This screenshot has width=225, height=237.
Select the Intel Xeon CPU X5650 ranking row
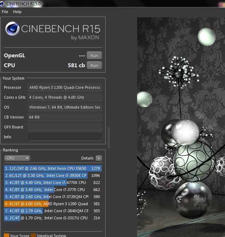coord(53,168)
